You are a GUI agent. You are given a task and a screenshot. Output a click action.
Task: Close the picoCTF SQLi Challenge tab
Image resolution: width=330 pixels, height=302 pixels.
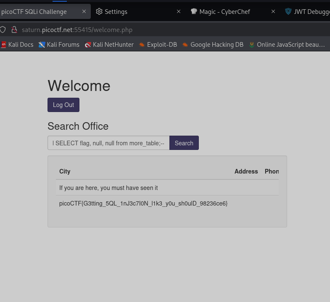click(84, 11)
